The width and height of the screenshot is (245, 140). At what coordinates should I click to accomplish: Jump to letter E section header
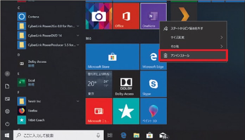(x=18, y=73)
